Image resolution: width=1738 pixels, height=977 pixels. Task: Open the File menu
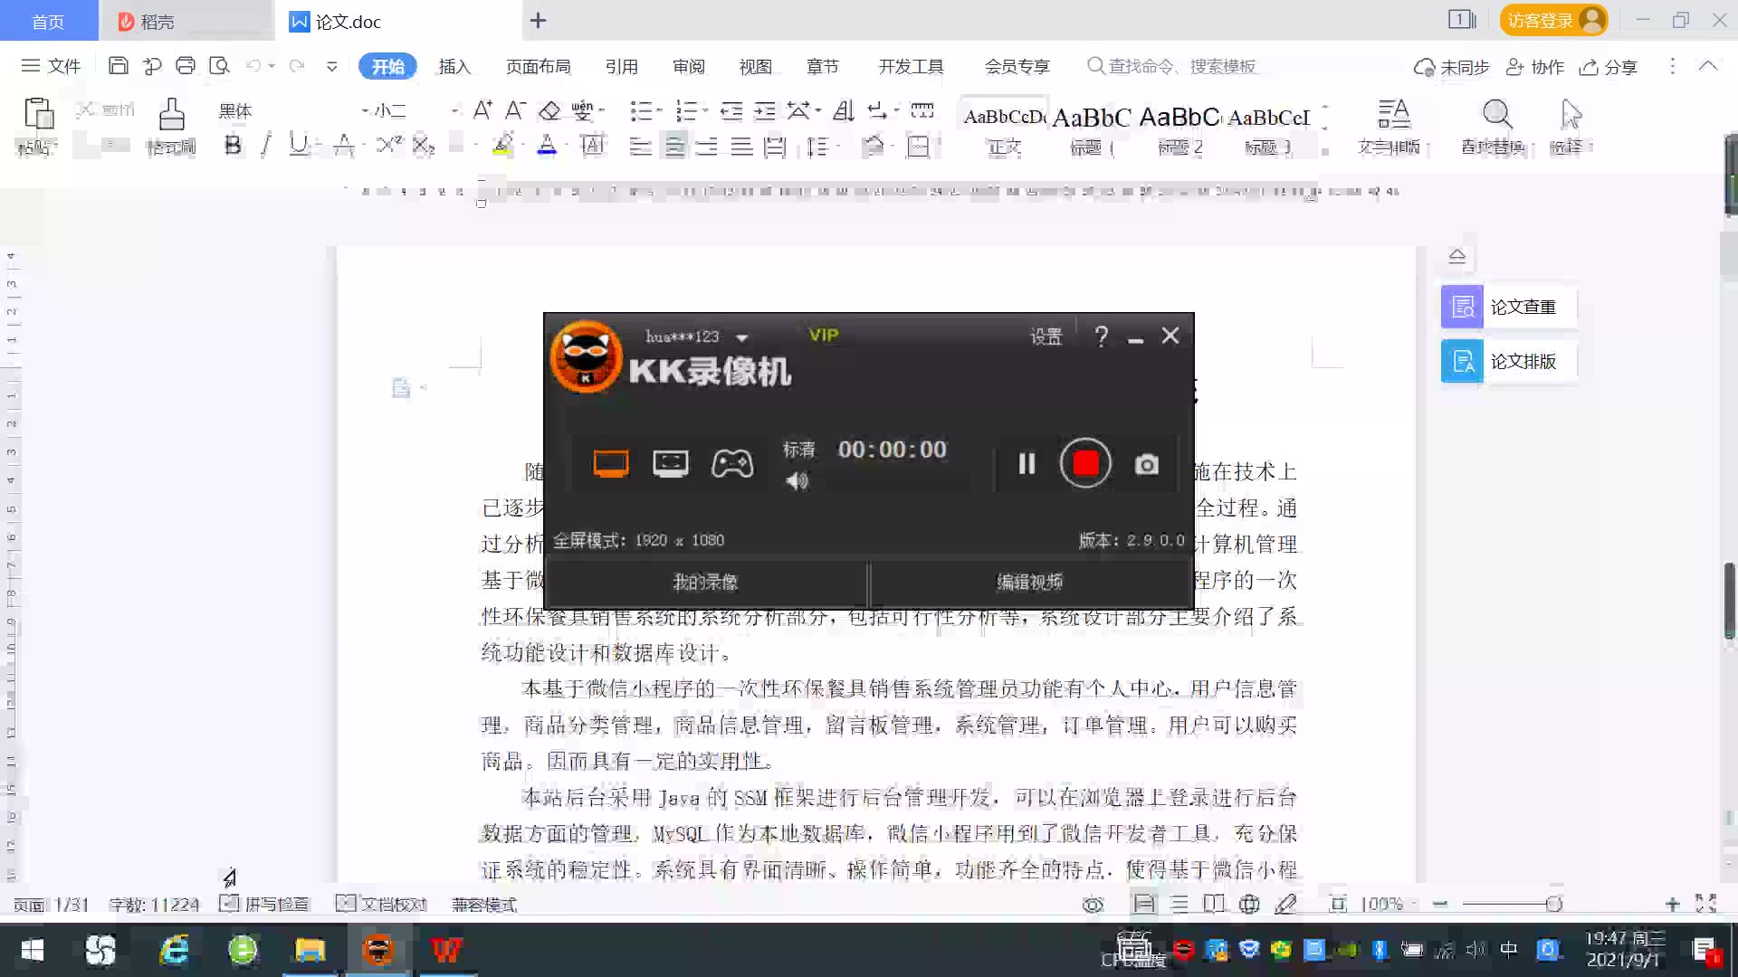(x=51, y=66)
